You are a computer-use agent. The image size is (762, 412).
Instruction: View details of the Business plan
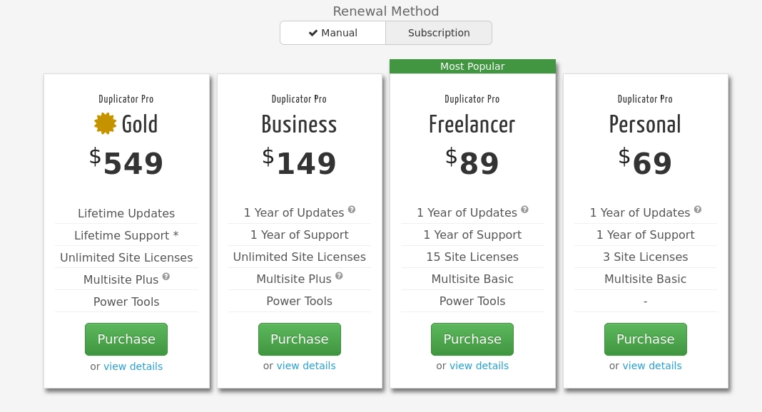[306, 366]
